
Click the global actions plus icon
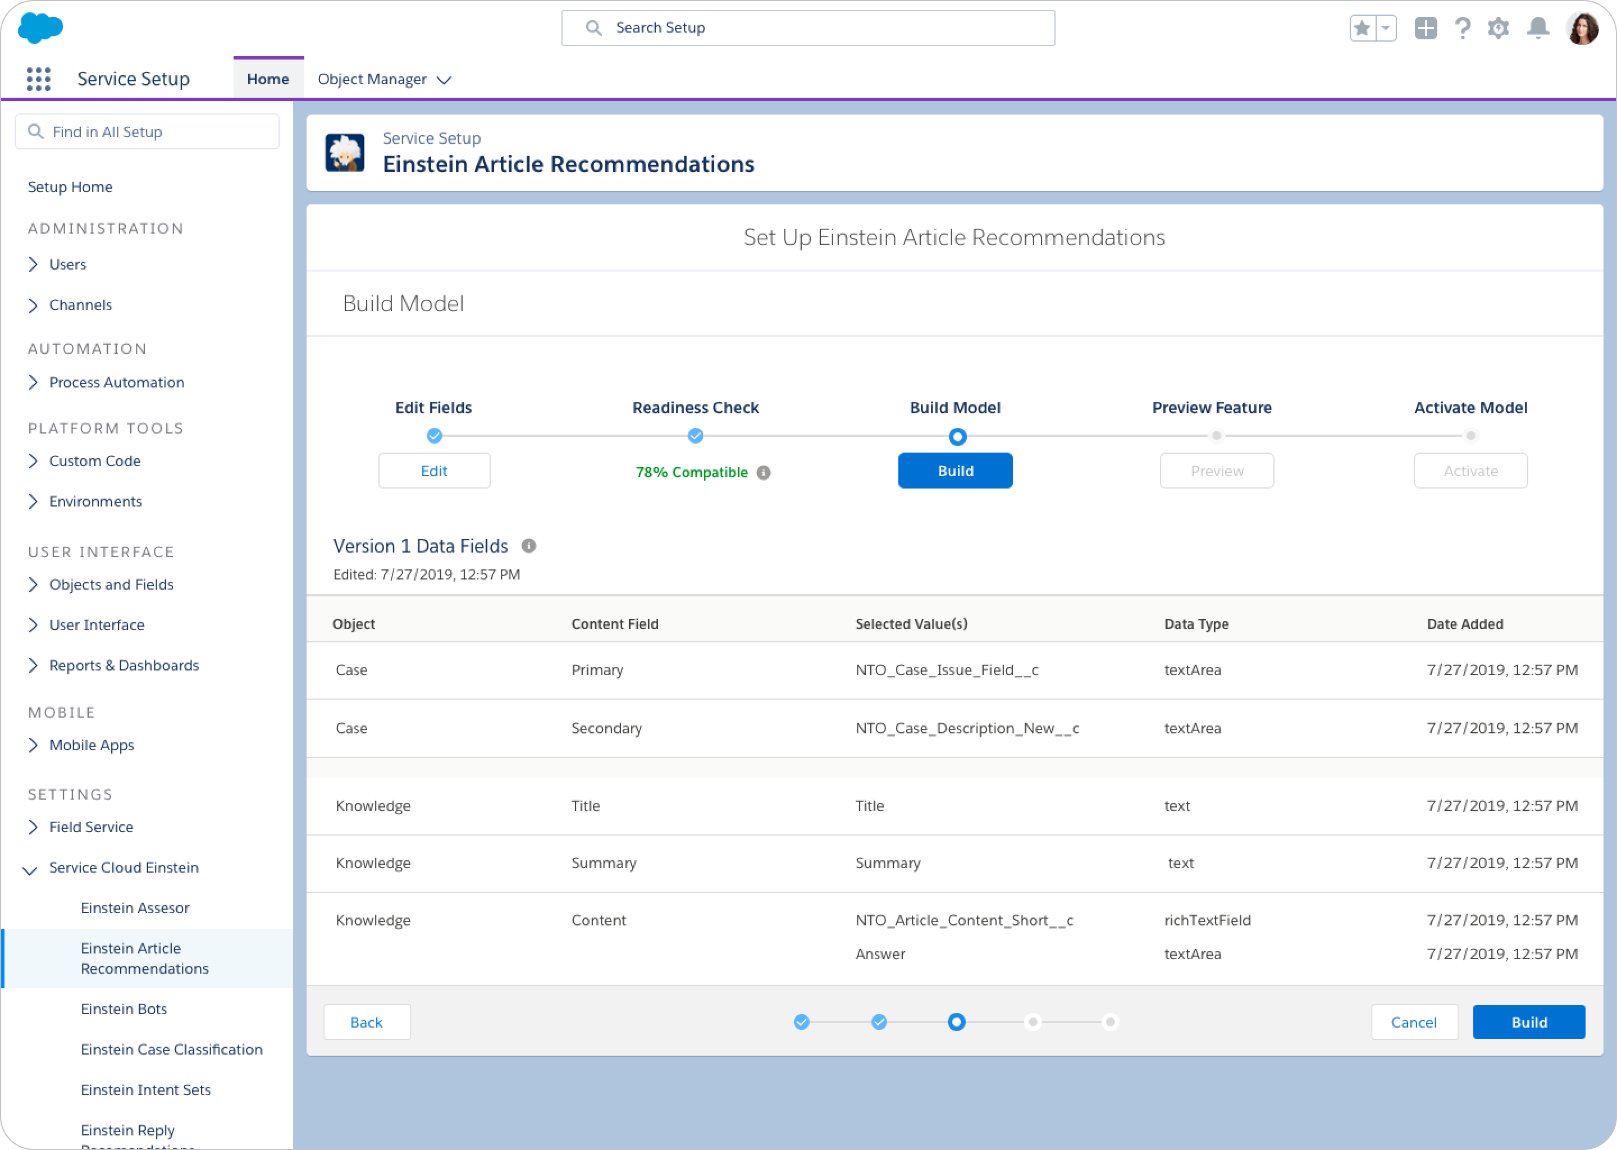click(1426, 28)
